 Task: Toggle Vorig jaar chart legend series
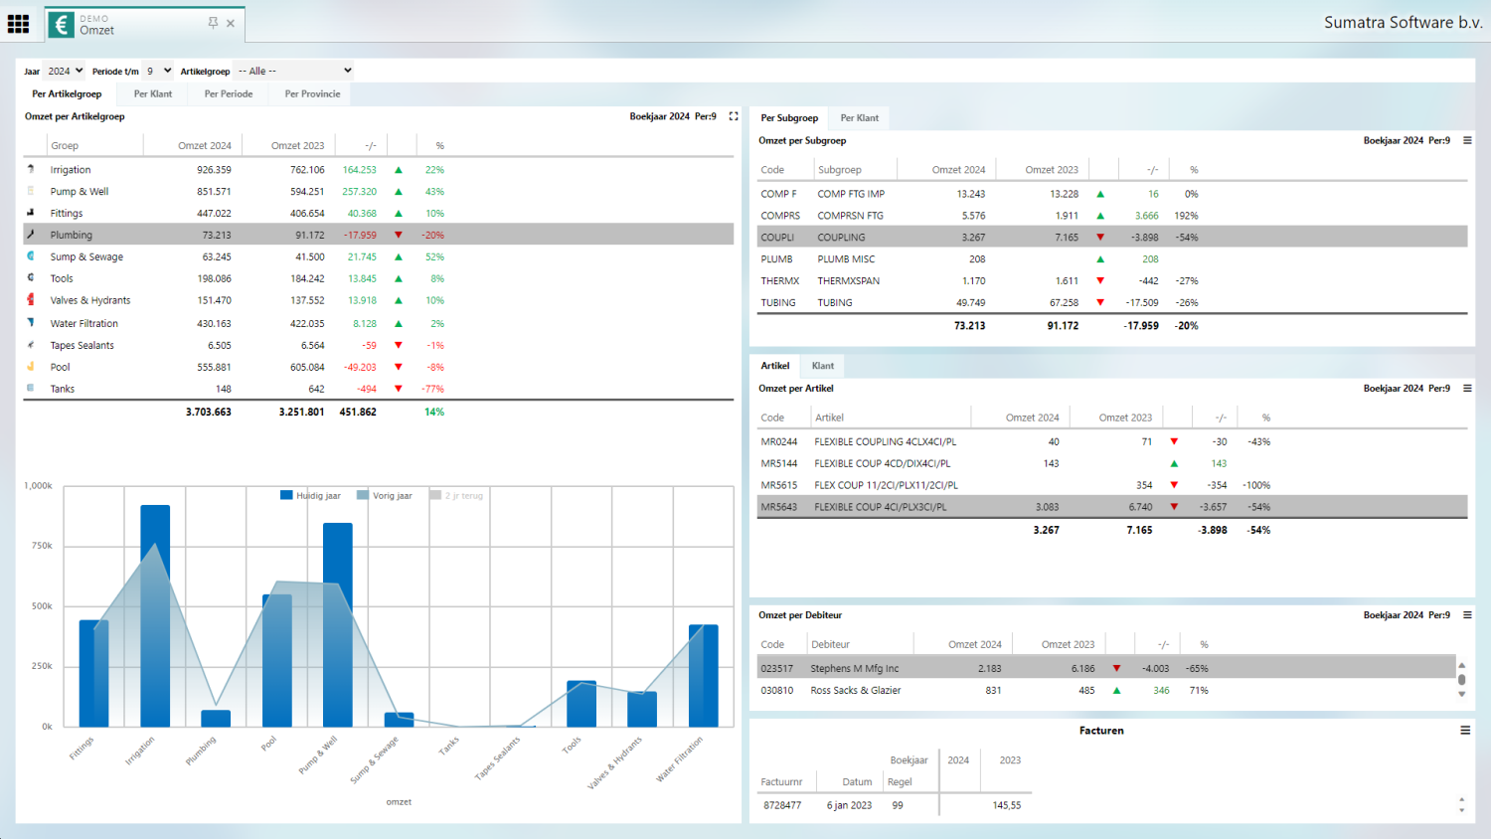385,495
